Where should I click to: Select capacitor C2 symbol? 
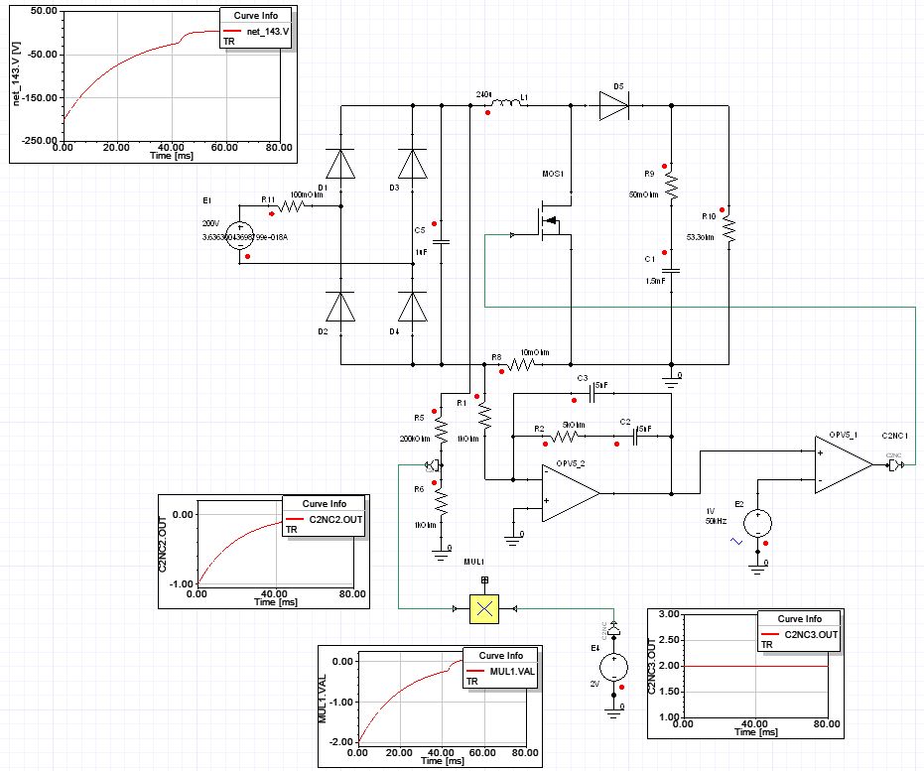pos(636,437)
